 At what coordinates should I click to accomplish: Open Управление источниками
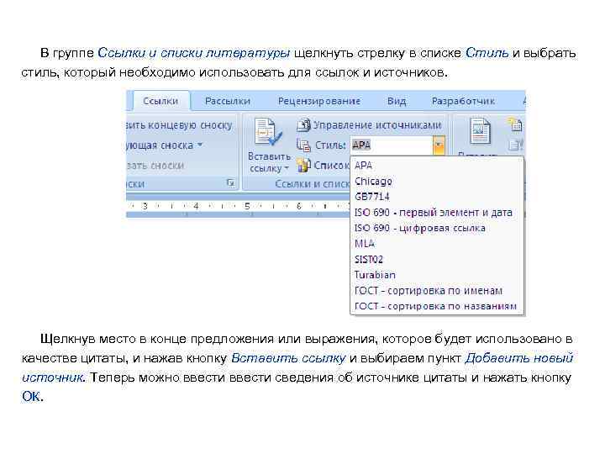pos(376,125)
